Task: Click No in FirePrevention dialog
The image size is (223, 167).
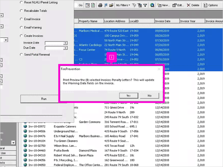Action: (x=149, y=95)
